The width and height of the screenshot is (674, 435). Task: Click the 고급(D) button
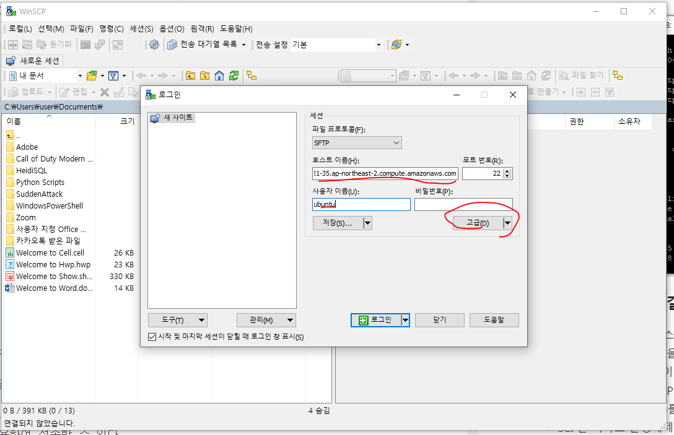[x=478, y=223]
